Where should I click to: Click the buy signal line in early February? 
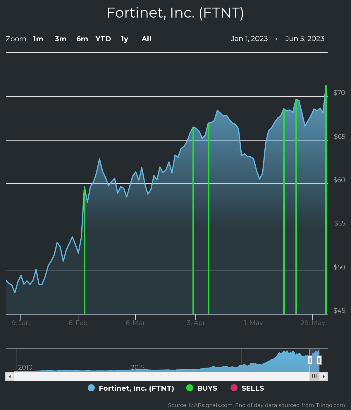[x=85, y=250]
